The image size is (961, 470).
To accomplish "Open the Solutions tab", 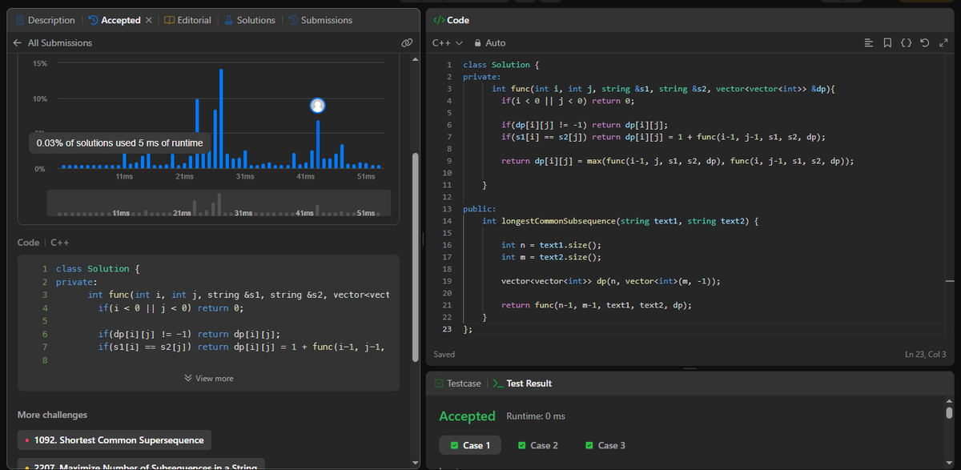I will click(249, 20).
